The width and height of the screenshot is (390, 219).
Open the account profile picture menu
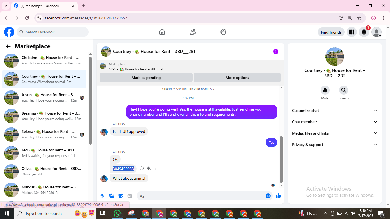[x=377, y=32]
